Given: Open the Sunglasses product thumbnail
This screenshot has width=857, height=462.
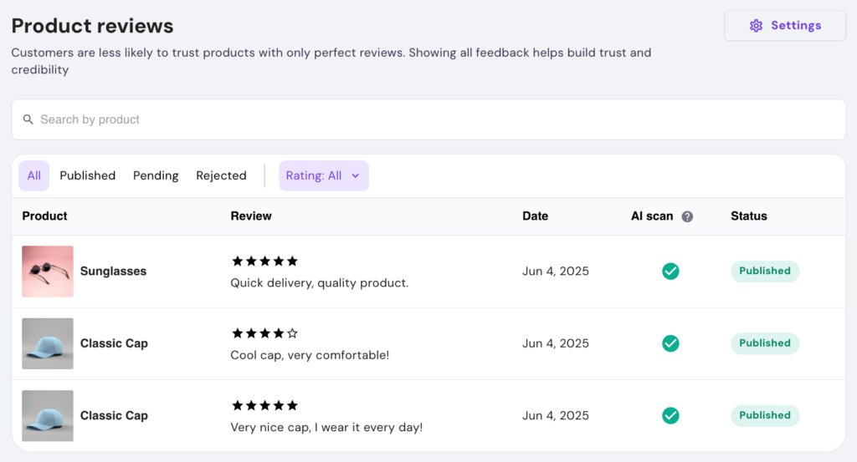Looking at the screenshot, I should pyautogui.click(x=48, y=272).
